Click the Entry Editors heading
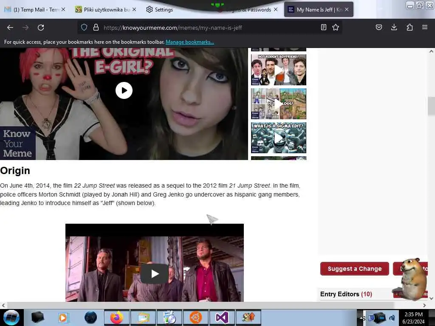The height and width of the screenshot is (326, 435). 346,294
